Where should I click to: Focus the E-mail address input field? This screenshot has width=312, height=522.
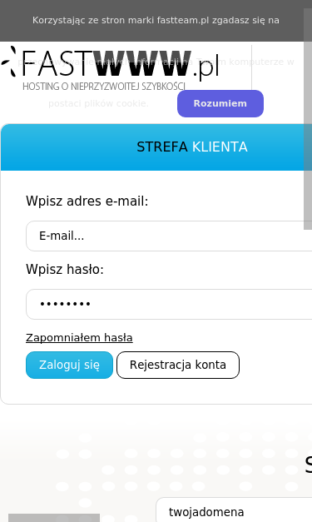pos(169,236)
